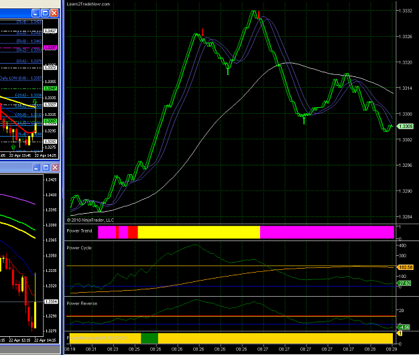The image size is (419, 355).
Task: Close the upper-left Fibonacci chart window
Action: pyautogui.click(x=54, y=13)
